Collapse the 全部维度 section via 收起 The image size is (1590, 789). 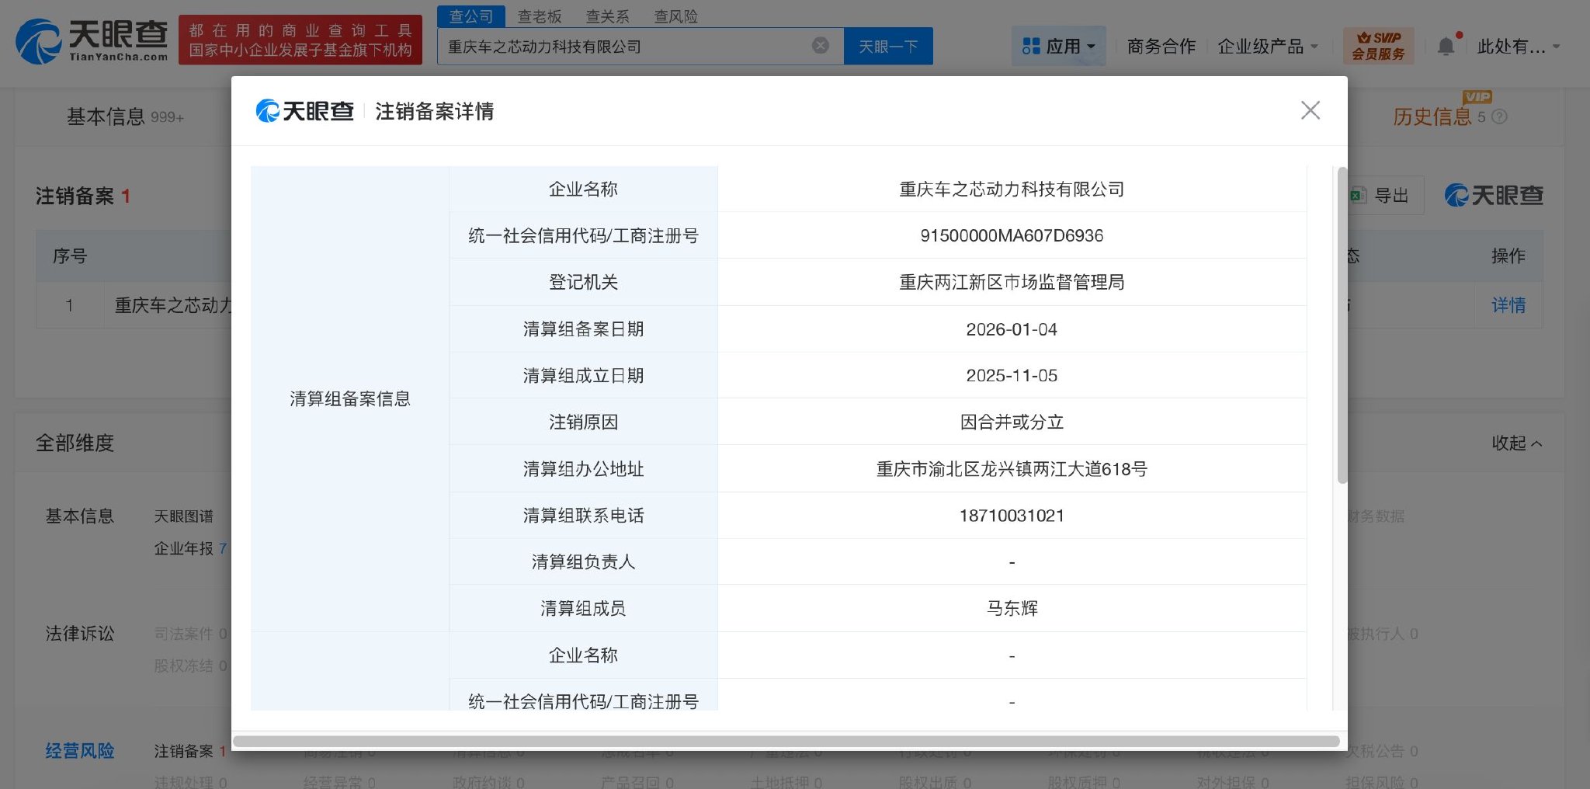[1517, 443]
